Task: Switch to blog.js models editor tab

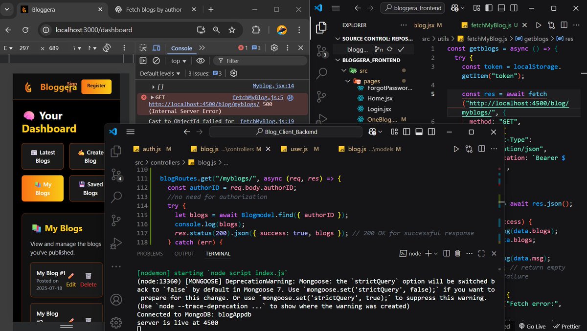Action: 371,149
